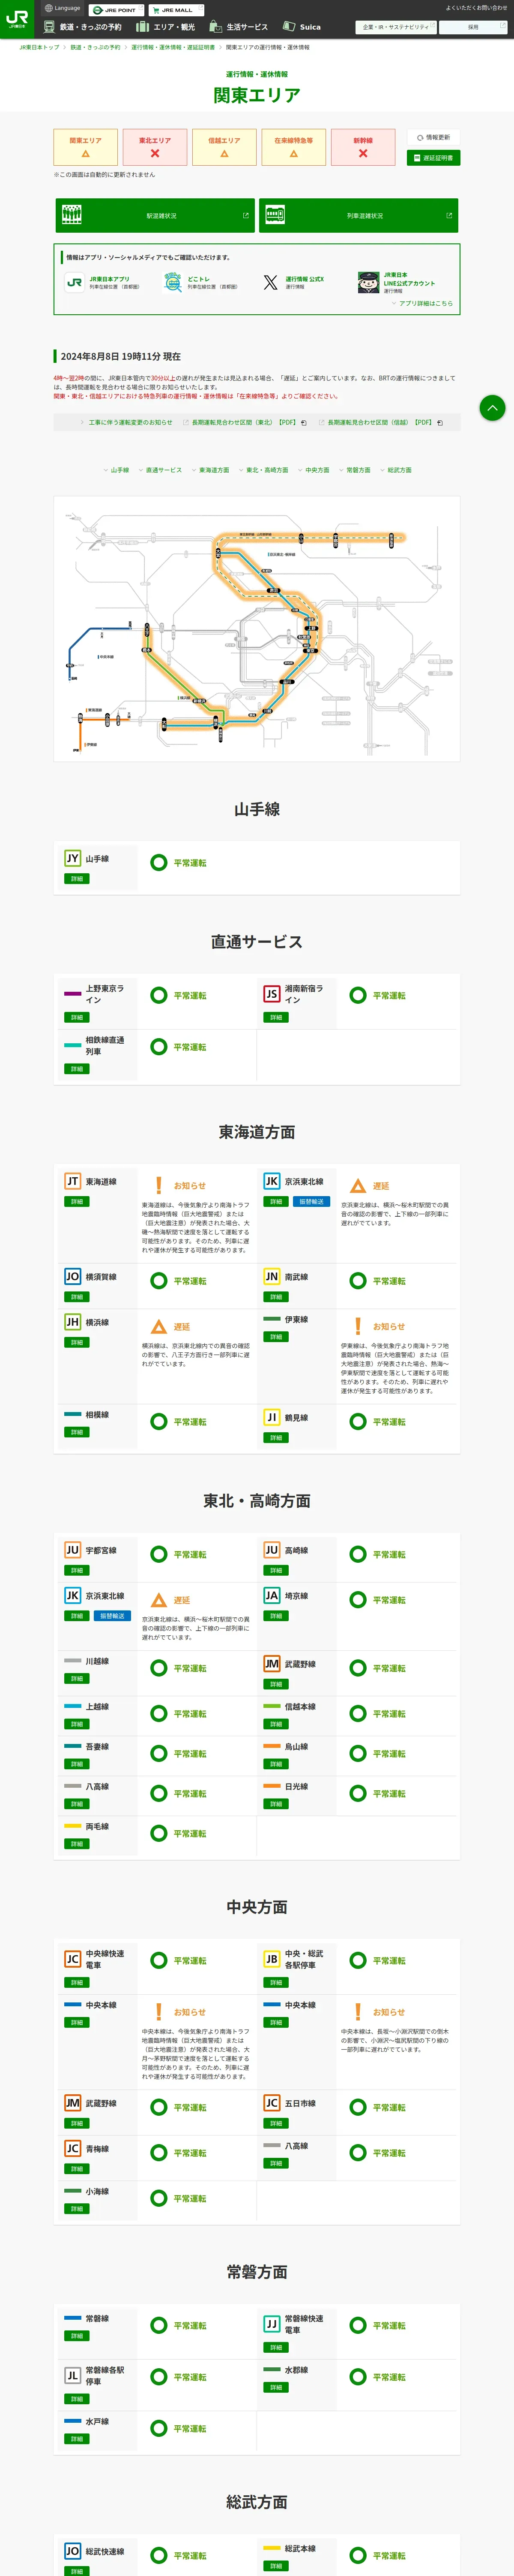Click the JA 埼京線 line icon
The width and height of the screenshot is (514, 2576).
(x=272, y=1595)
